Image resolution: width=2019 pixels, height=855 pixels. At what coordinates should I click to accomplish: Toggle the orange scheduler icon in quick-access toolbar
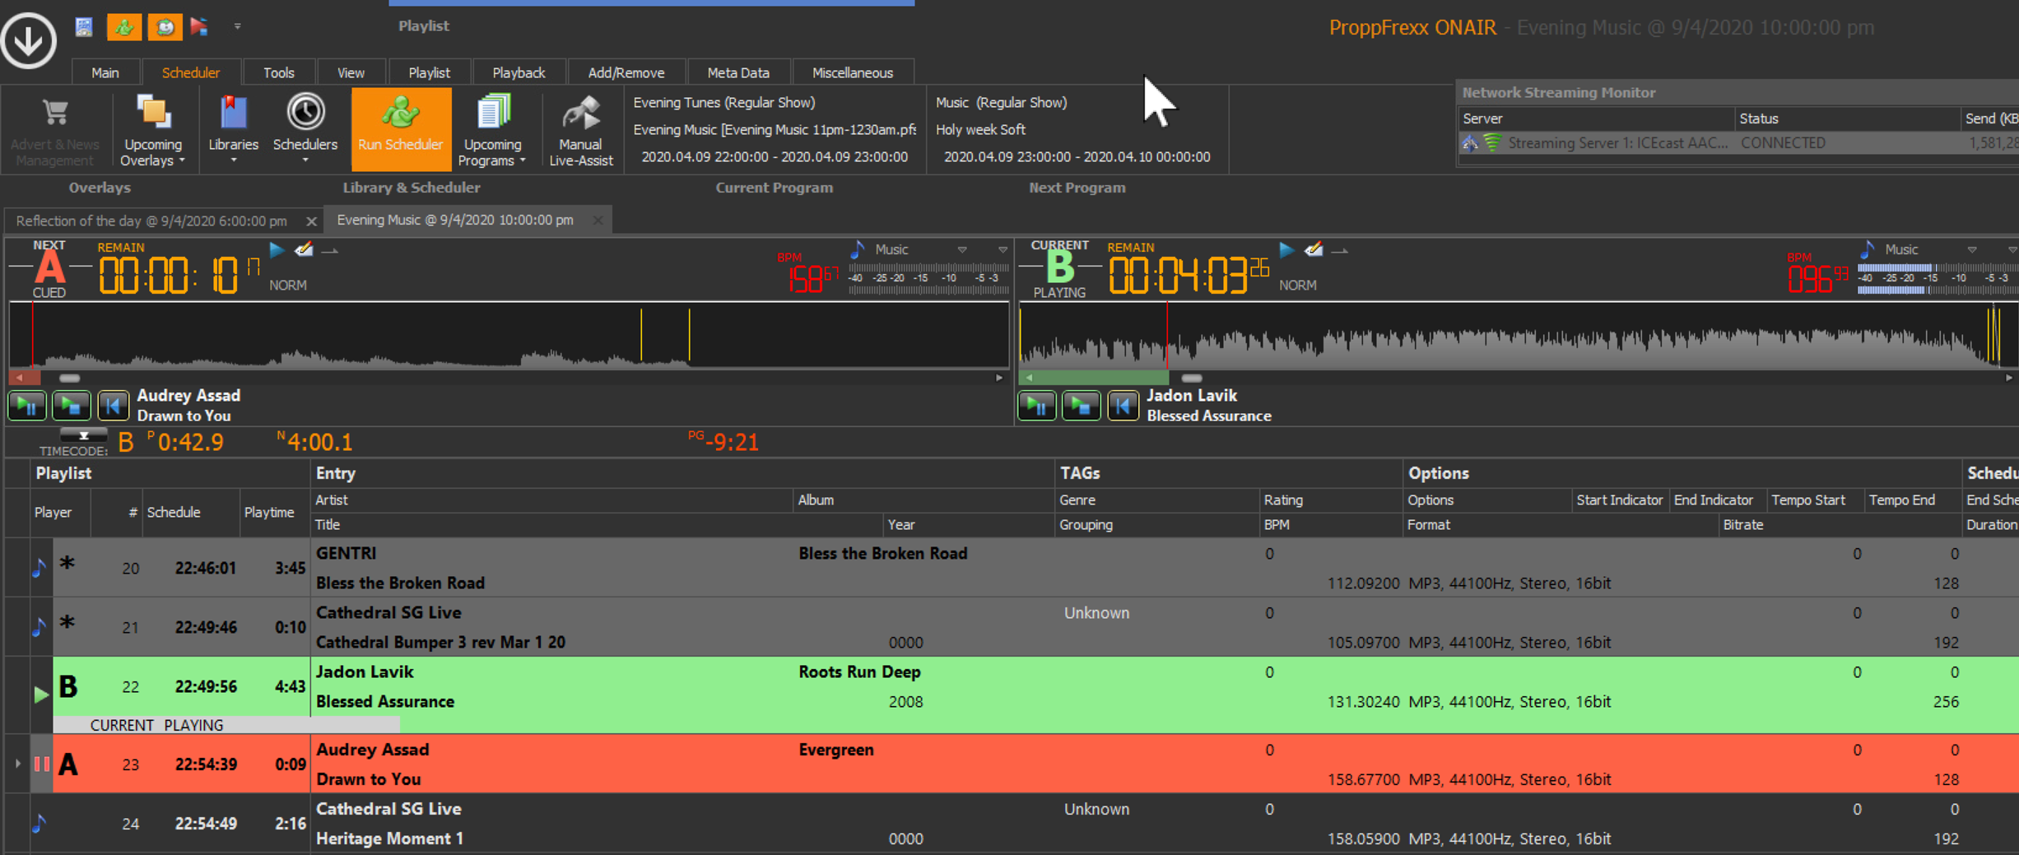coord(124,27)
